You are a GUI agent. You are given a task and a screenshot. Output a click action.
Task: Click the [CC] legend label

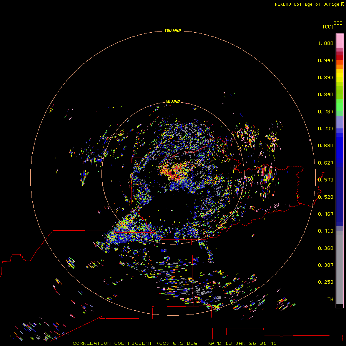coord(328,27)
